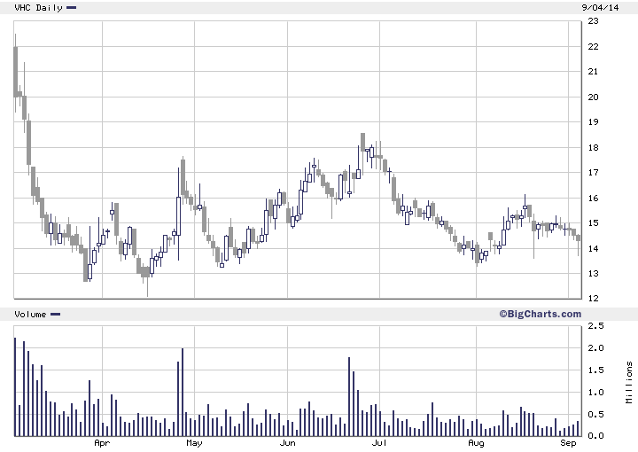Viewport: 638px width, 452px height.
Task: Click the Volume panel label
Action: pyautogui.click(x=30, y=314)
